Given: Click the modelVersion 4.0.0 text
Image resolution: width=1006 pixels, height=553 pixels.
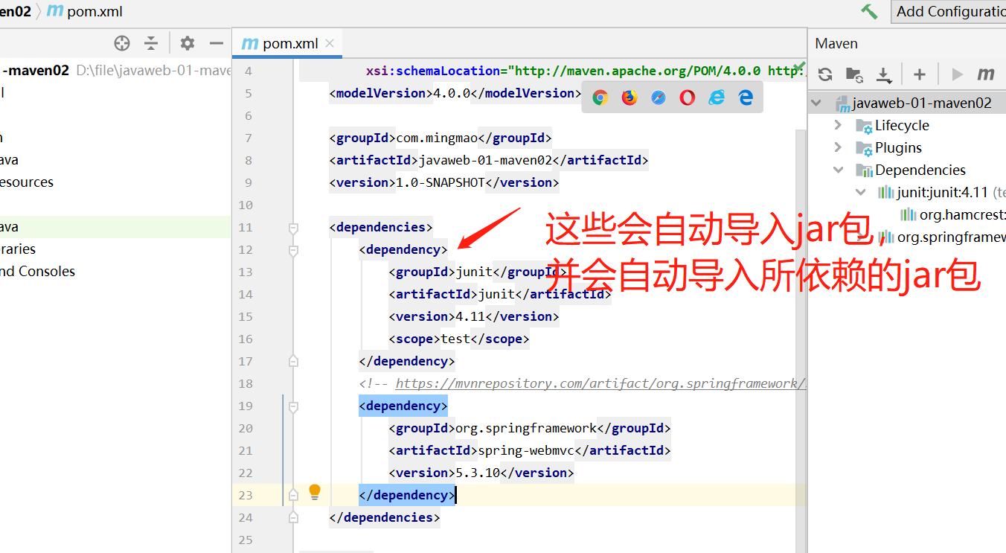Looking at the screenshot, I should (452, 93).
